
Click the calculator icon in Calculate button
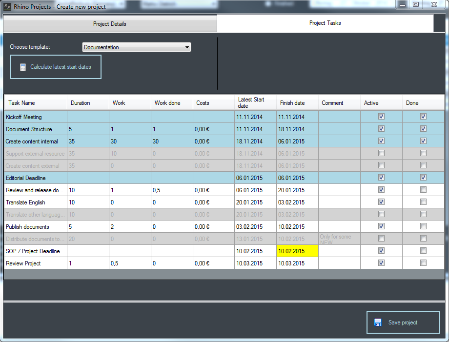[x=23, y=67]
